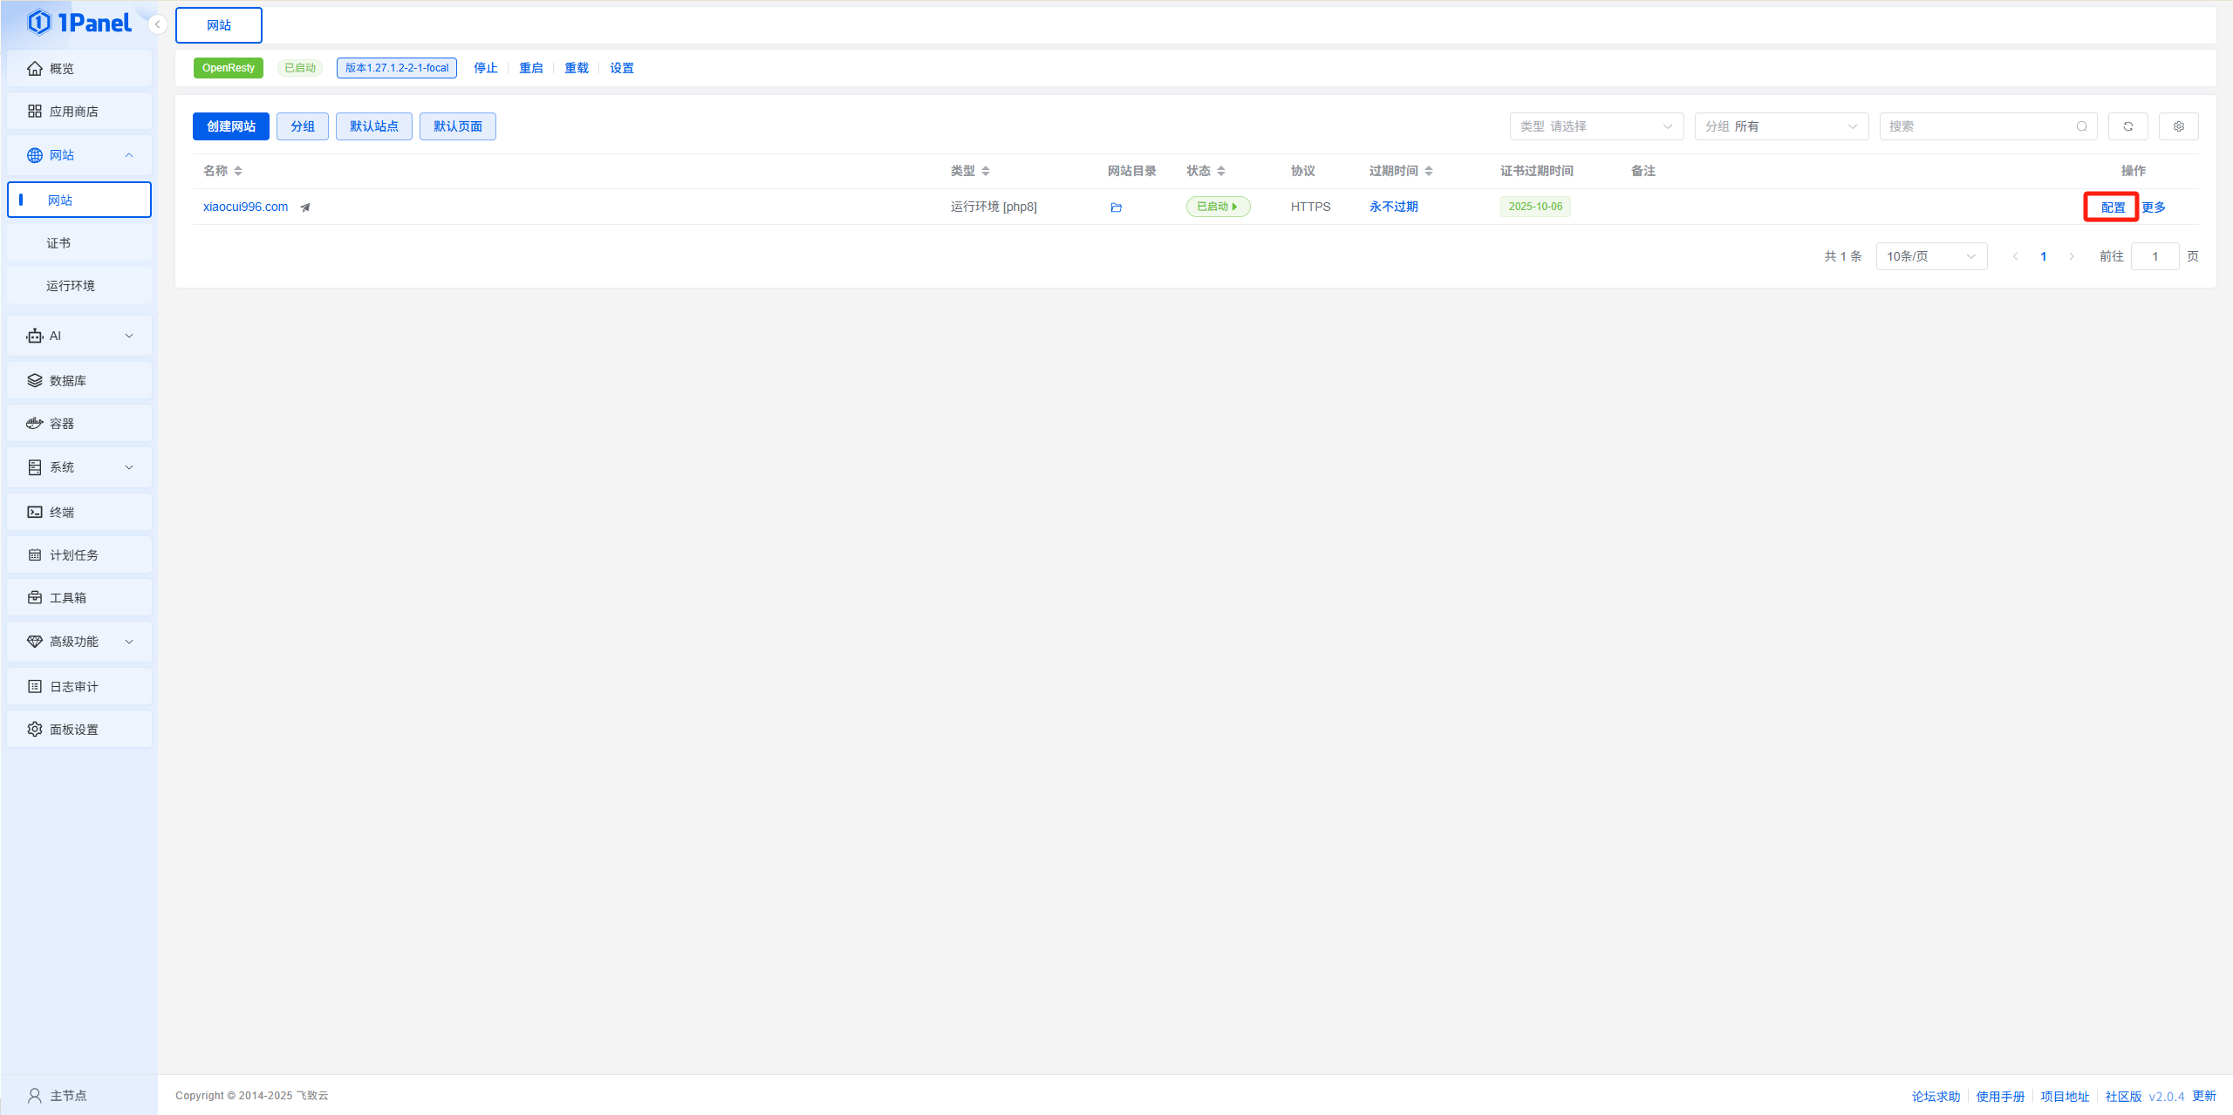Open the 10条/页 page size dropdown
This screenshot has width=2233, height=1115.
click(x=1930, y=256)
